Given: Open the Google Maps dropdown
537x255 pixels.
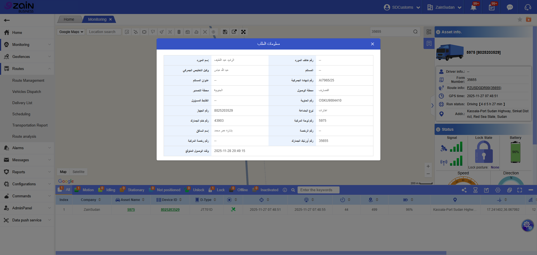Looking at the screenshot, I should pos(71,32).
